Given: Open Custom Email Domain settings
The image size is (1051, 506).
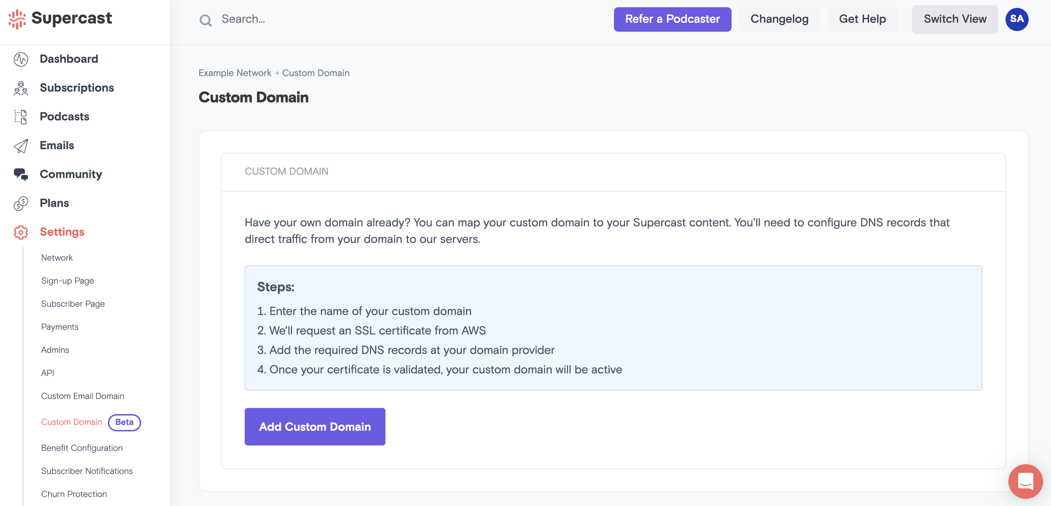Looking at the screenshot, I should tap(82, 396).
